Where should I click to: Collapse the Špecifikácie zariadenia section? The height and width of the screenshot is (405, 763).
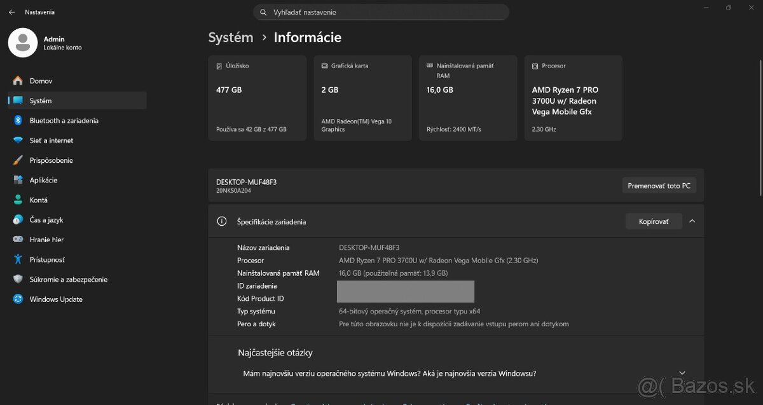click(692, 221)
